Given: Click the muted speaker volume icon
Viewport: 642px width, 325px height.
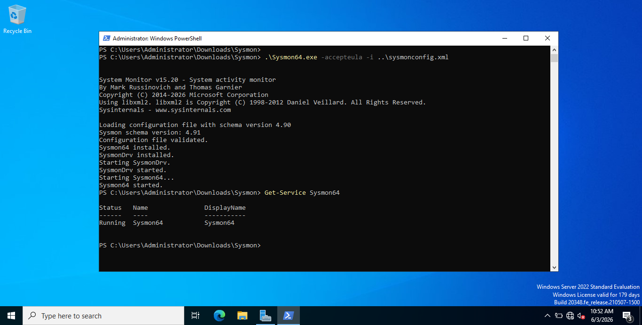Looking at the screenshot, I should point(581,316).
